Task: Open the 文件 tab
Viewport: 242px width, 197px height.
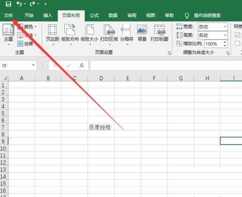Action: (8, 16)
